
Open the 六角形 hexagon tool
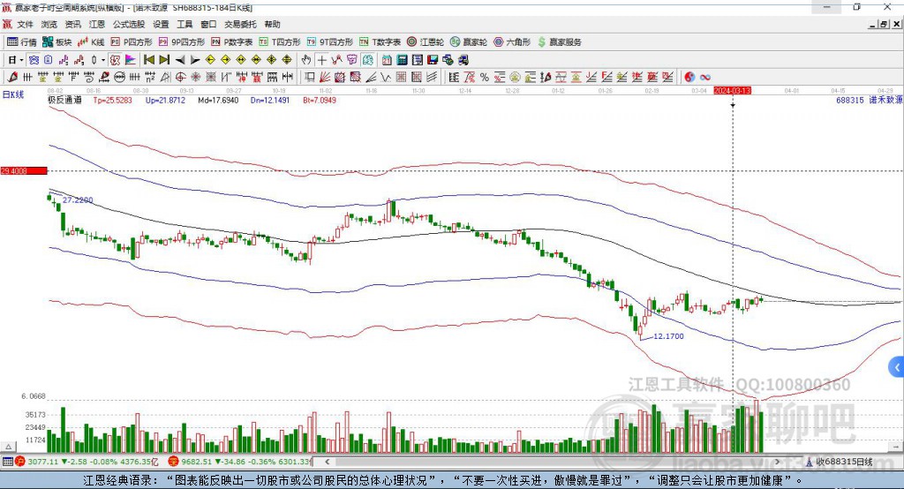pos(512,42)
